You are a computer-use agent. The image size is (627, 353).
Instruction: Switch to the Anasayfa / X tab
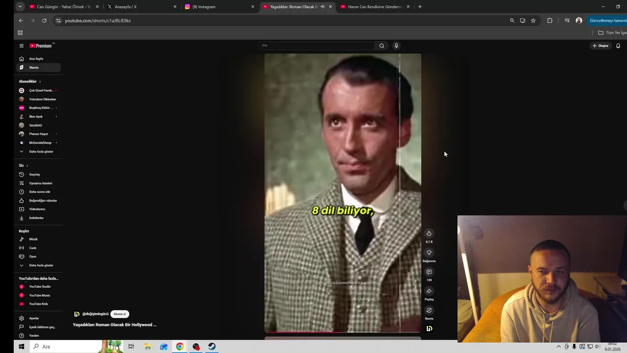[142, 7]
